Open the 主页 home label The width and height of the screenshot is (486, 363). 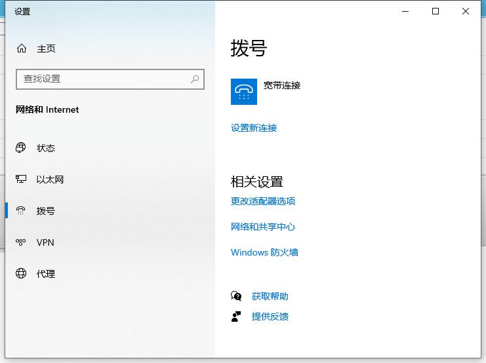point(46,48)
